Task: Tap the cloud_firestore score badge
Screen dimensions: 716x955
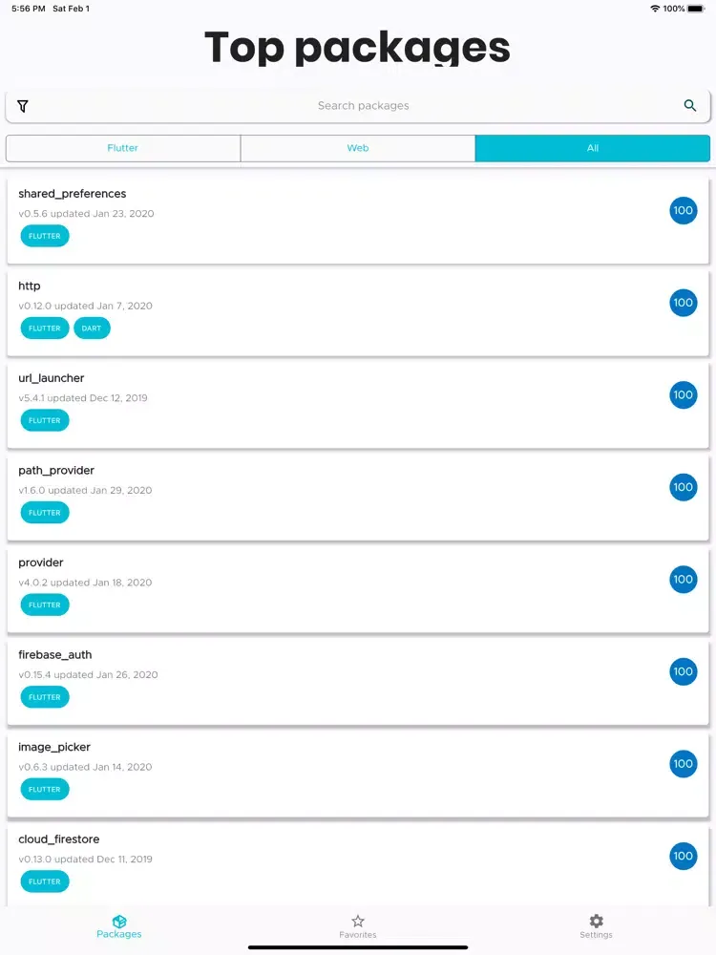Action: tap(684, 856)
